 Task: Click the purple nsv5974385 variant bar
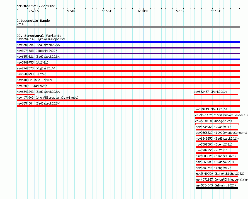[x=128, y=54]
